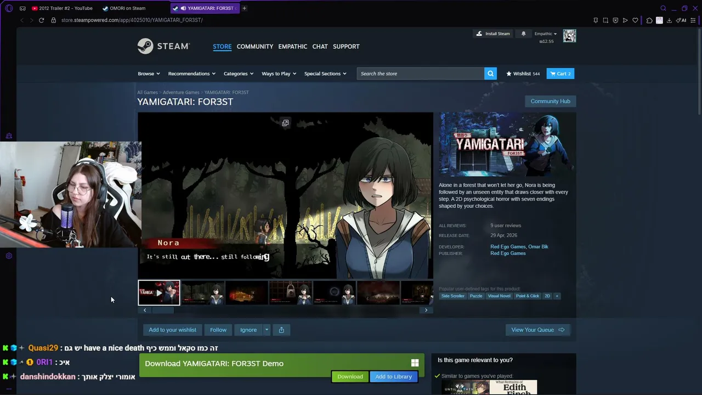Expand the Categories dropdown
The width and height of the screenshot is (702, 395).
(239, 74)
